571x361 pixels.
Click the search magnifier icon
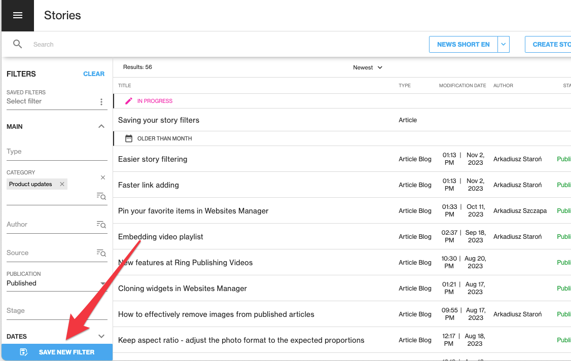18,44
